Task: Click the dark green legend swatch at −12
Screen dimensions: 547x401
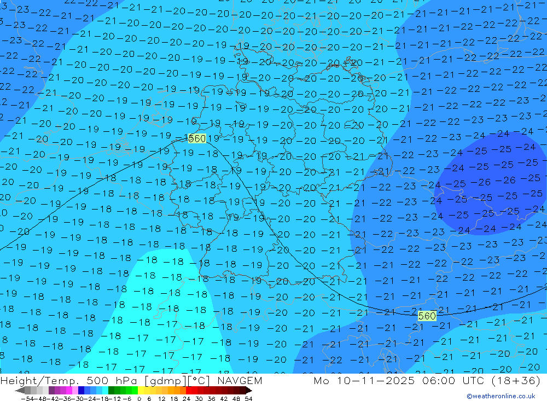Action: tap(111, 390)
